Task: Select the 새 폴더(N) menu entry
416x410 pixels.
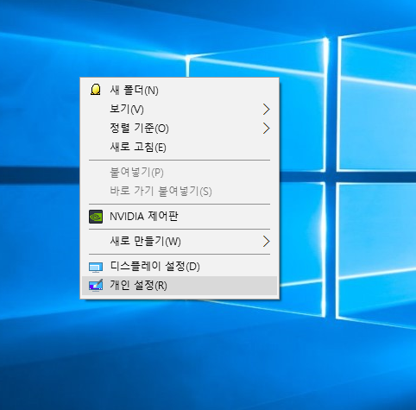Action: [180, 90]
